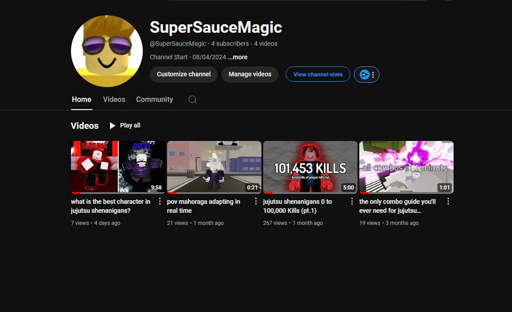512x312 pixels.
Task: Open the Sukuna vs Gojo video thumbnail
Action: coord(118,167)
